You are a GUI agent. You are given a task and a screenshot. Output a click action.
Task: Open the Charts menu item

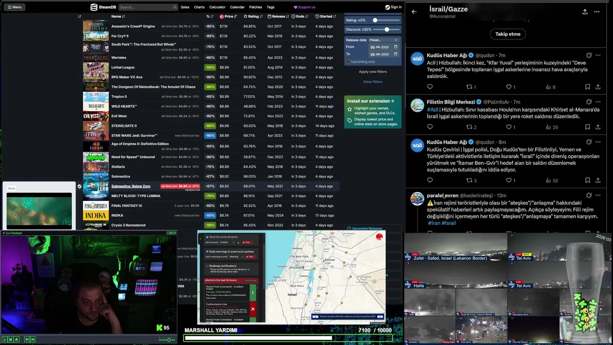pyautogui.click(x=199, y=7)
